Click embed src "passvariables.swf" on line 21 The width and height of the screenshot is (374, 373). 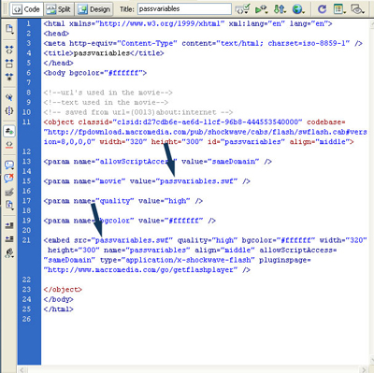tap(132, 240)
